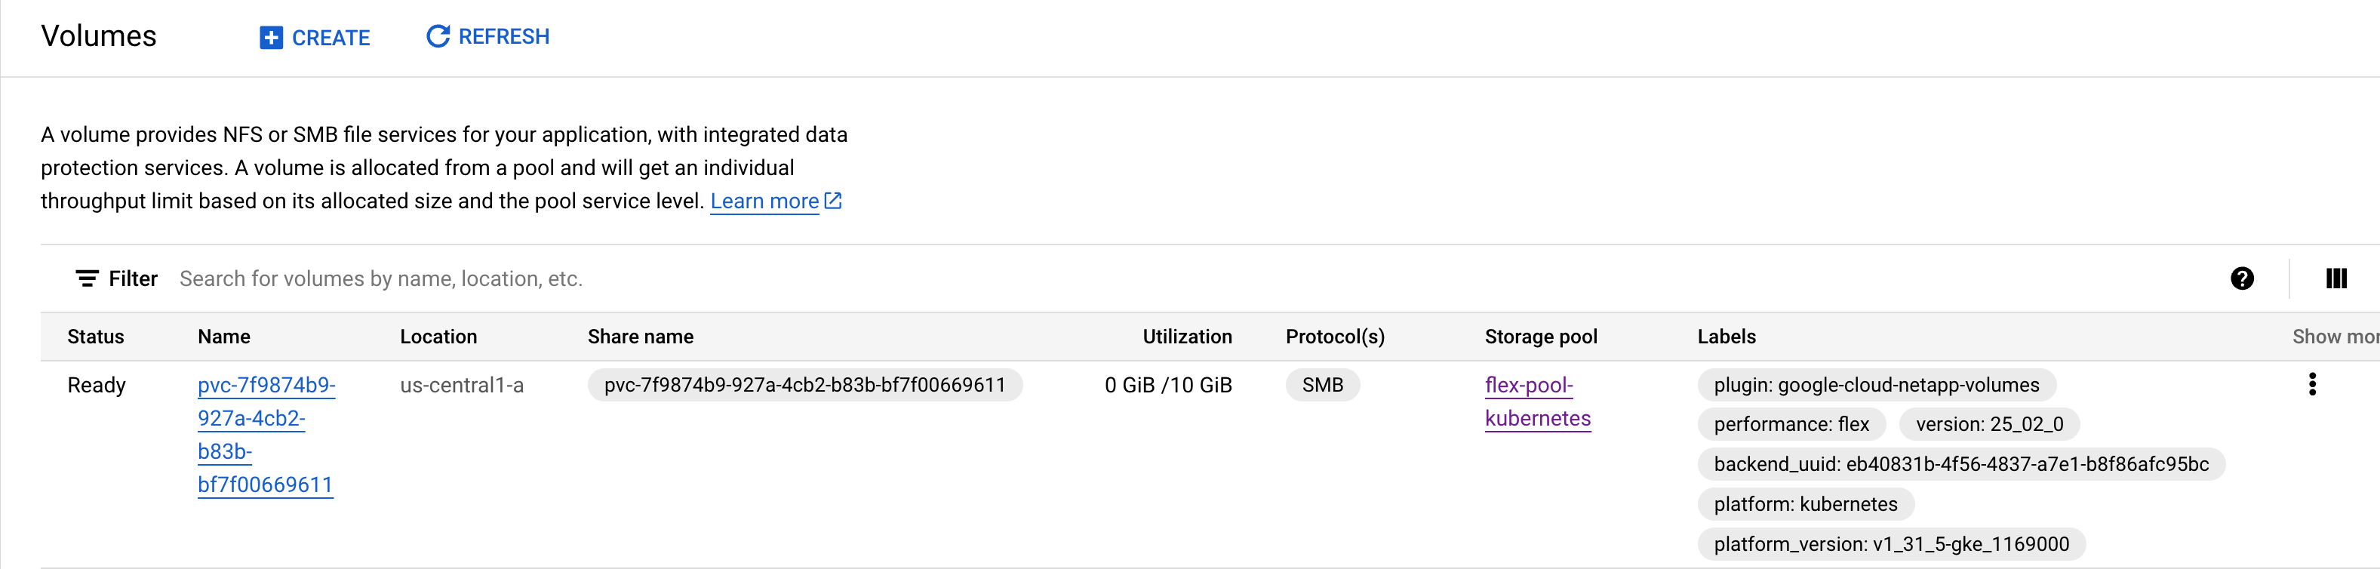Click the platform: kubernetes label chip
Screen dimensions: 2380x569
[x=1804, y=504]
